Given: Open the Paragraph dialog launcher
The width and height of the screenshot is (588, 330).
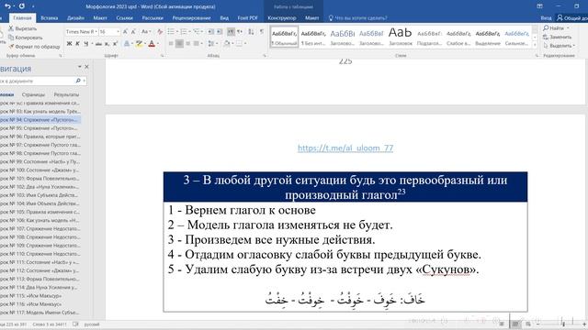Looking at the screenshot, I should [265, 56].
